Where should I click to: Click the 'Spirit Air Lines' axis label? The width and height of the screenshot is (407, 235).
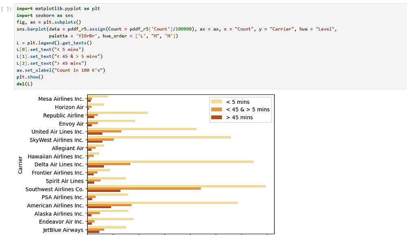click(65, 181)
